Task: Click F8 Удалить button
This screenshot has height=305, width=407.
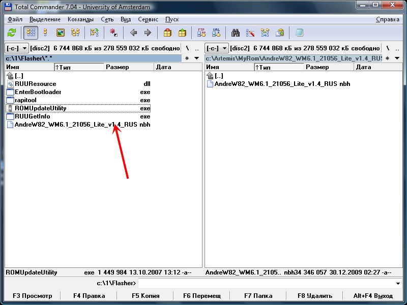Action: (x=315, y=296)
